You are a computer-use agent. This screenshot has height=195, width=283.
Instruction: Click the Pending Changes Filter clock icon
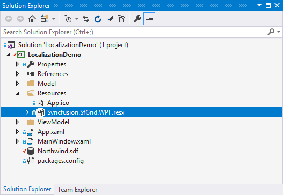68,19
